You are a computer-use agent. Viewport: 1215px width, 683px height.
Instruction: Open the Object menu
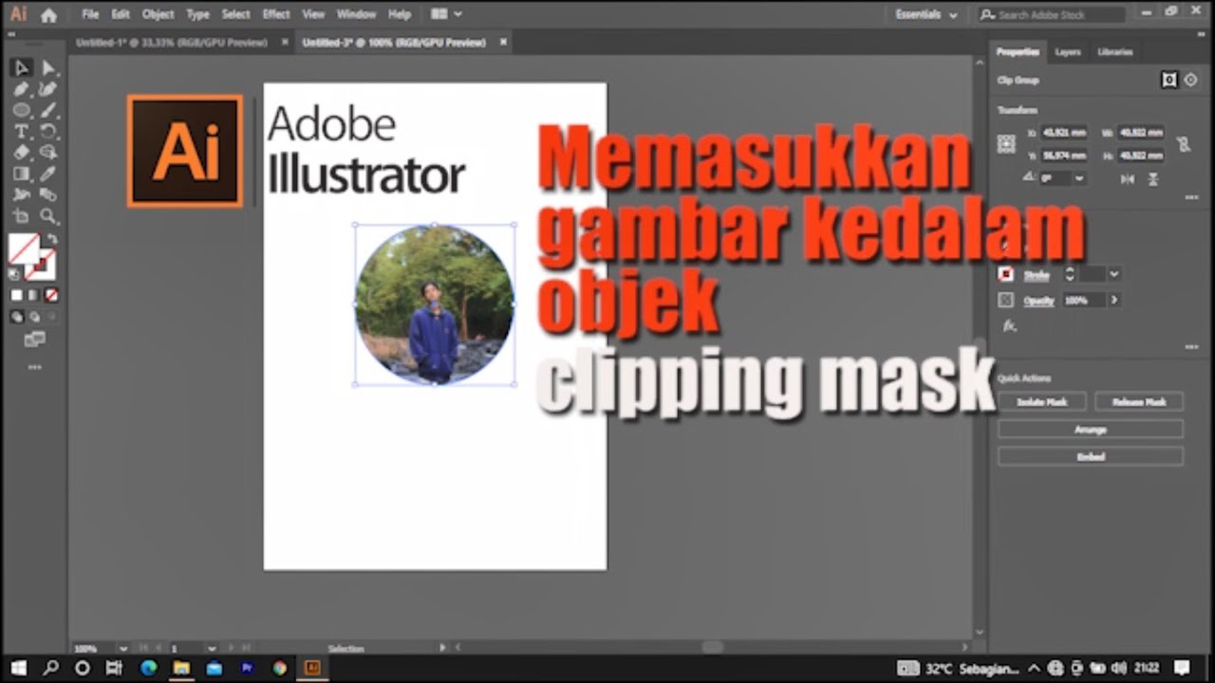(158, 14)
